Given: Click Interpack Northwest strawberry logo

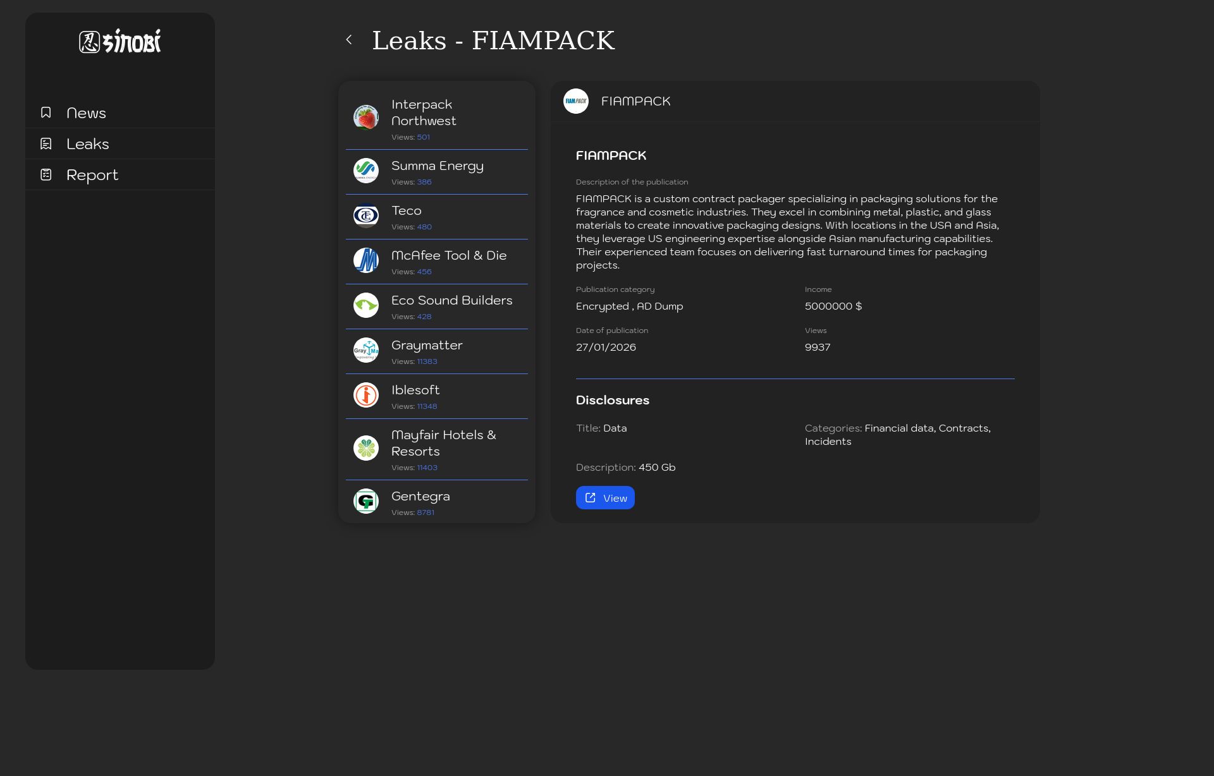Looking at the screenshot, I should 366,118.
